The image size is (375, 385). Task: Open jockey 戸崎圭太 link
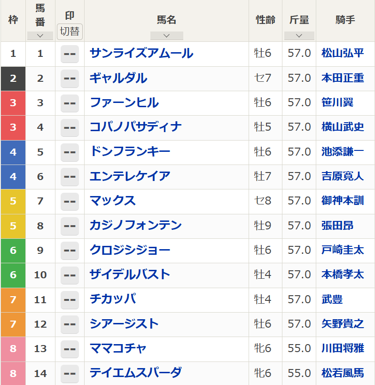pos(343,250)
